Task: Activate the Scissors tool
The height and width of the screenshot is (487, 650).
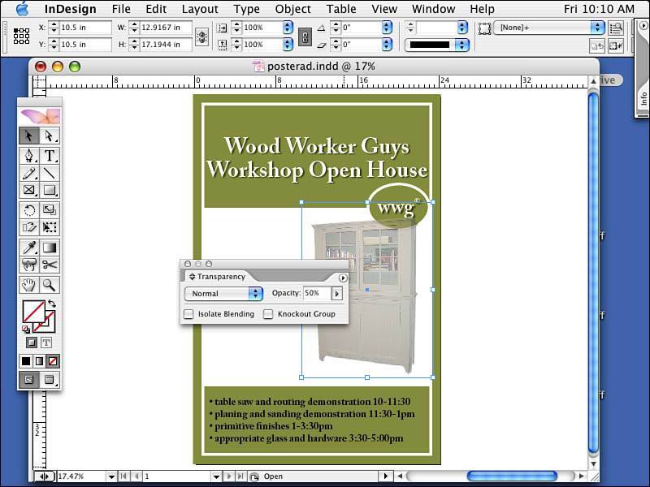Action: tap(50, 265)
